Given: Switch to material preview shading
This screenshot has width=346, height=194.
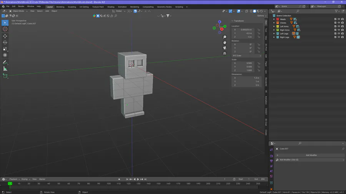Looking at the screenshot, I should coord(258,11).
